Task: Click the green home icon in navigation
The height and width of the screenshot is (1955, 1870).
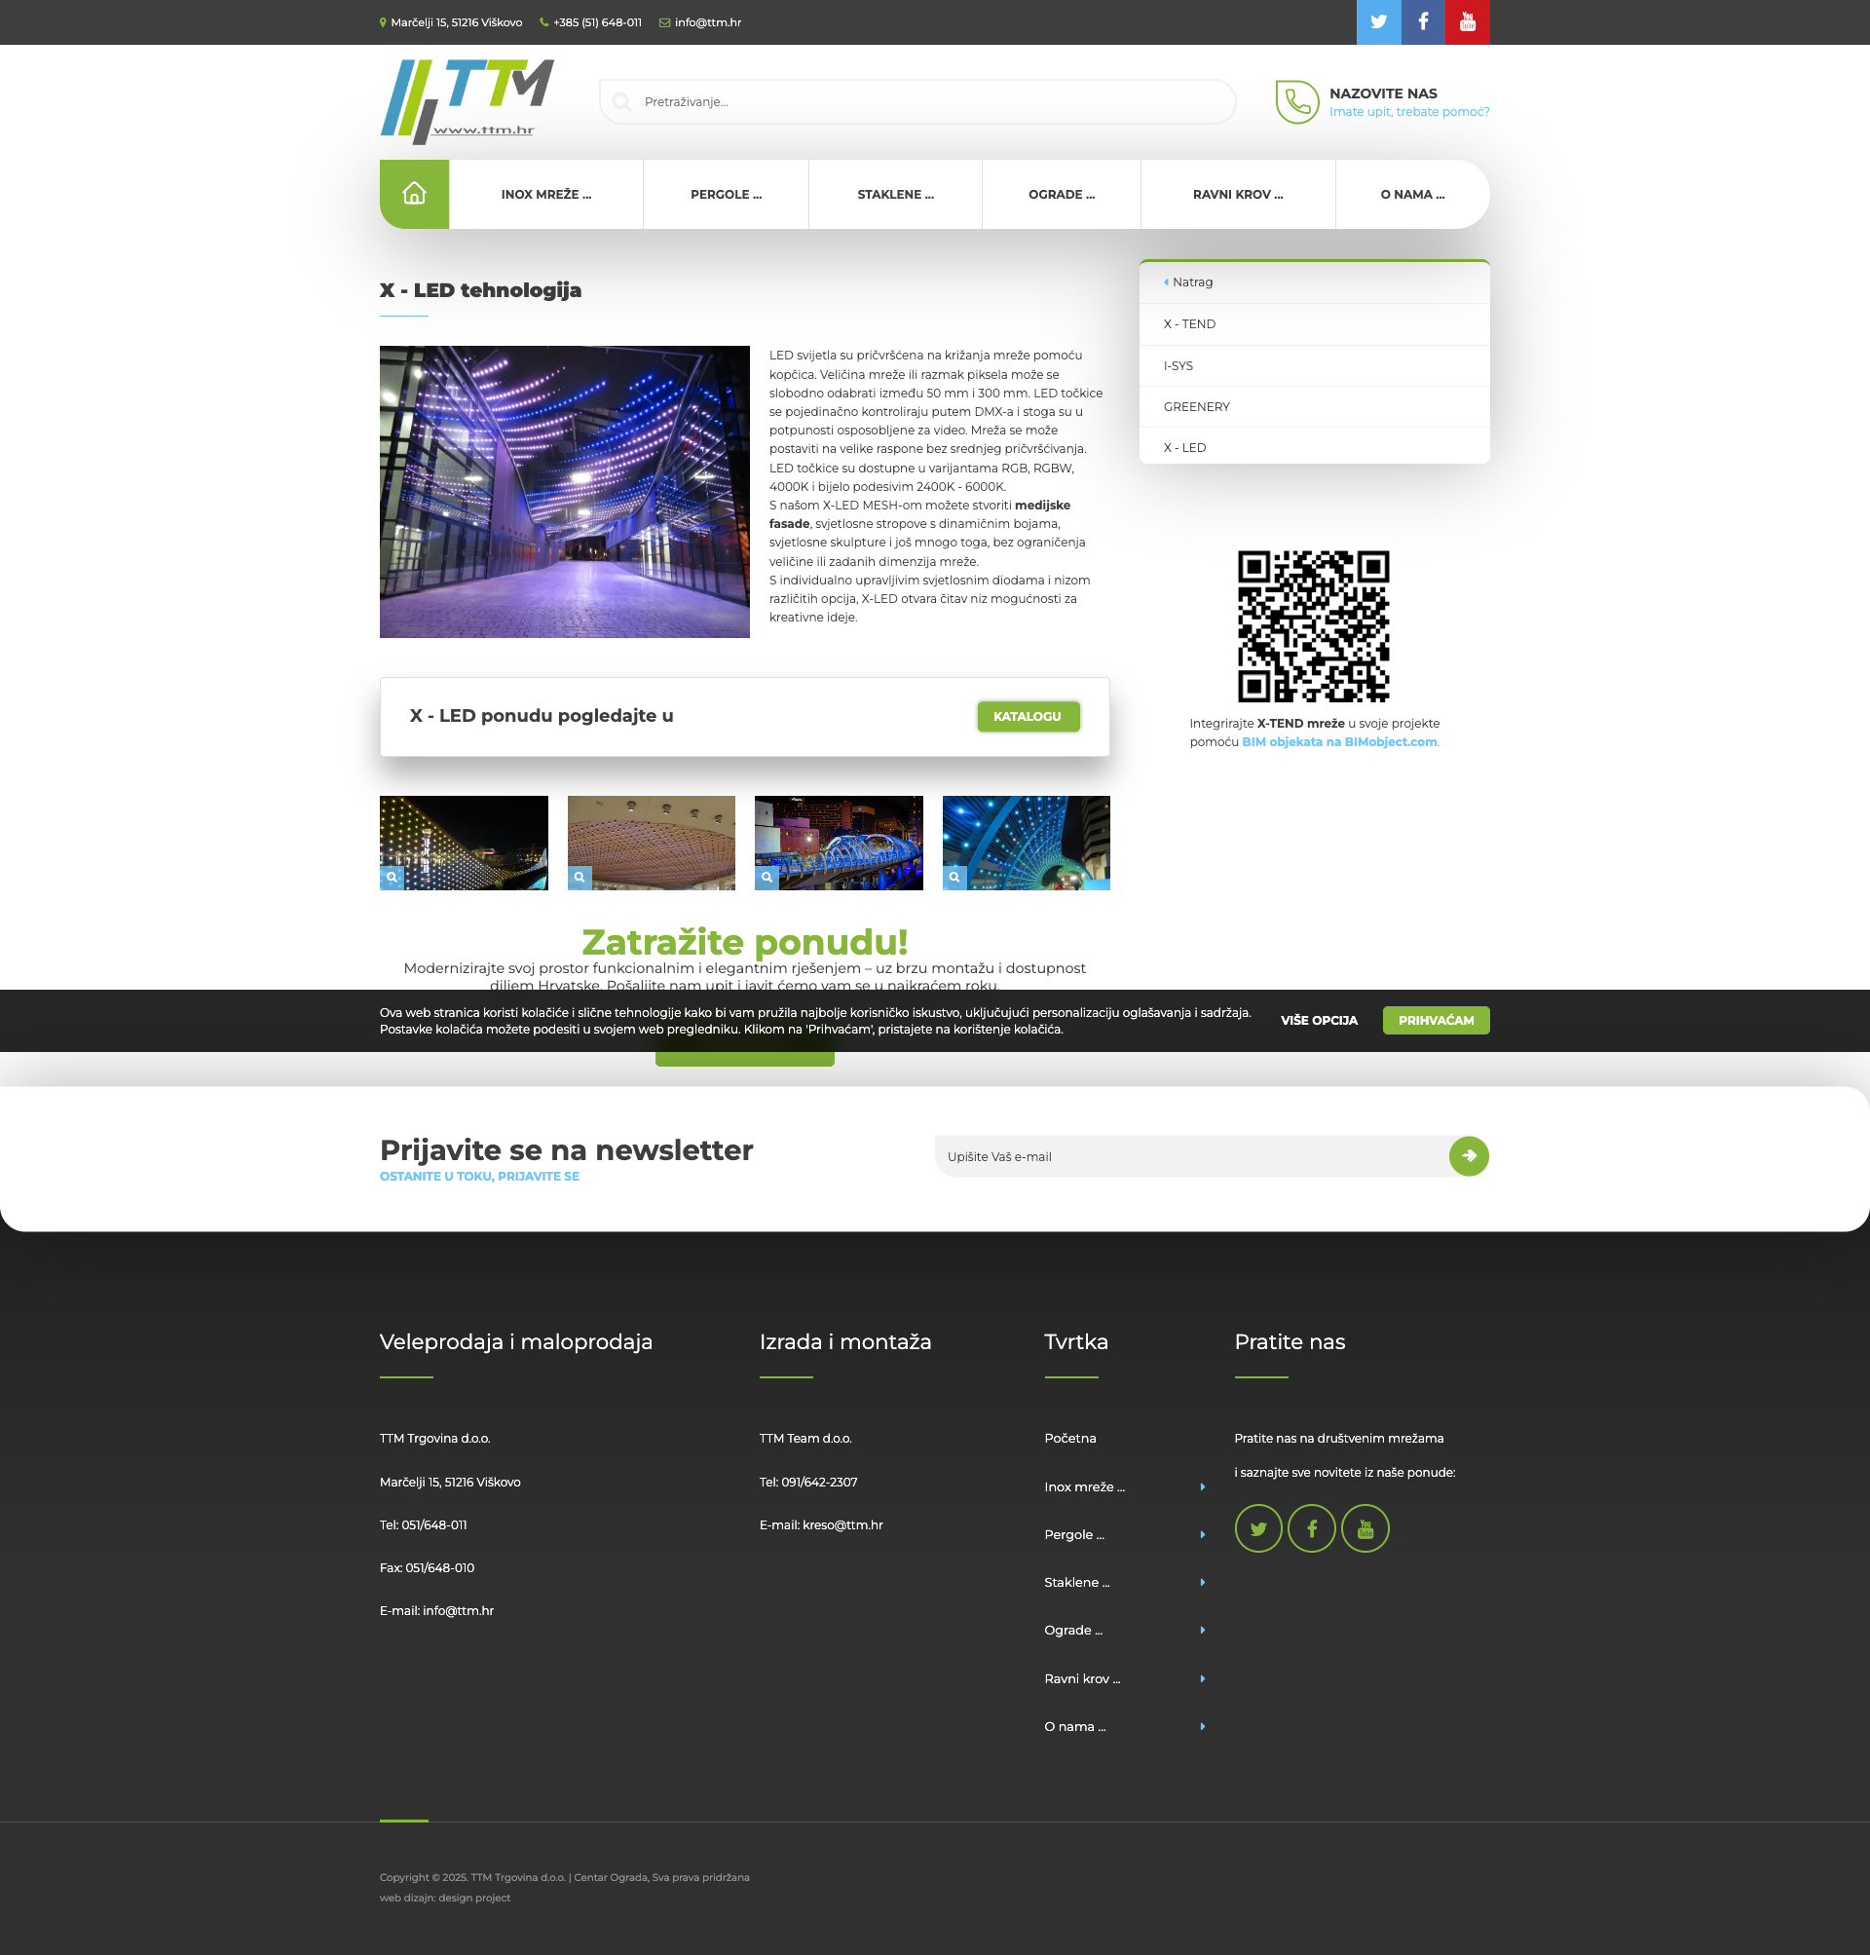Action: click(x=414, y=195)
